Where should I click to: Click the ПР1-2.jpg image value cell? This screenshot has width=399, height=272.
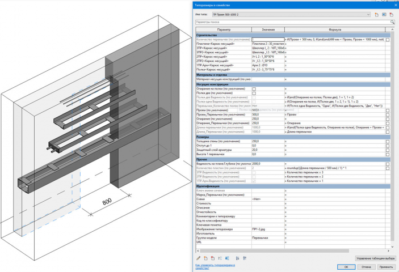point(268,229)
